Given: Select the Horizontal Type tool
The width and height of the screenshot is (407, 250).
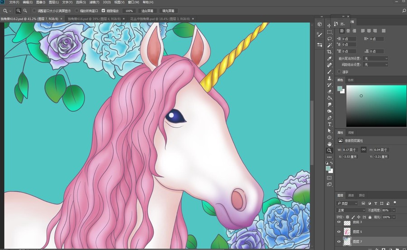Looking at the screenshot, I should coord(329,125).
